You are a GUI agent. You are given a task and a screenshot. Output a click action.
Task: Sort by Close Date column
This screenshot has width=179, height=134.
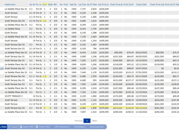[141, 4]
